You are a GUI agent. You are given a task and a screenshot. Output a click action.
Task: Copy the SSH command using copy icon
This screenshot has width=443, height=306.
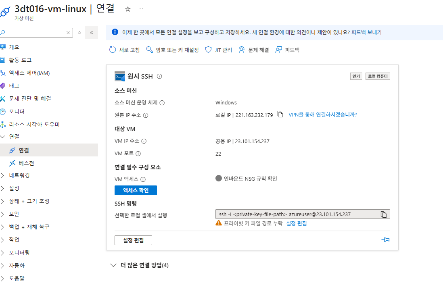pyautogui.click(x=383, y=214)
